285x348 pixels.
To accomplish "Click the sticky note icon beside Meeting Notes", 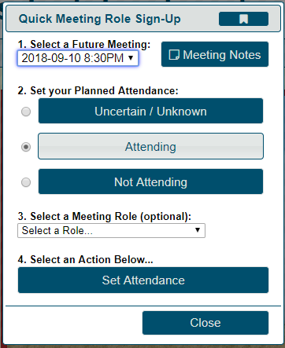I will [x=174, y=55].
